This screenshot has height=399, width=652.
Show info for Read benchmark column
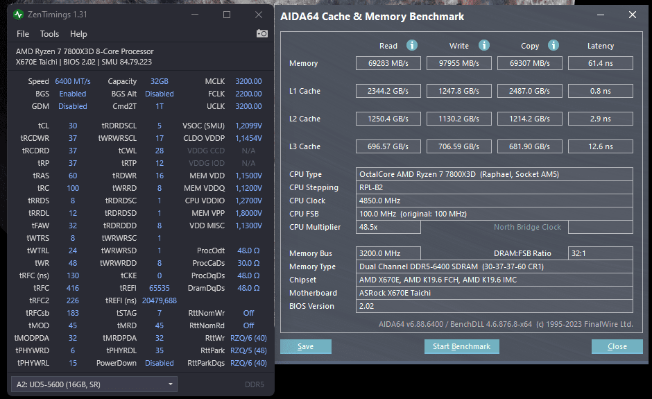tap(411, 45)
